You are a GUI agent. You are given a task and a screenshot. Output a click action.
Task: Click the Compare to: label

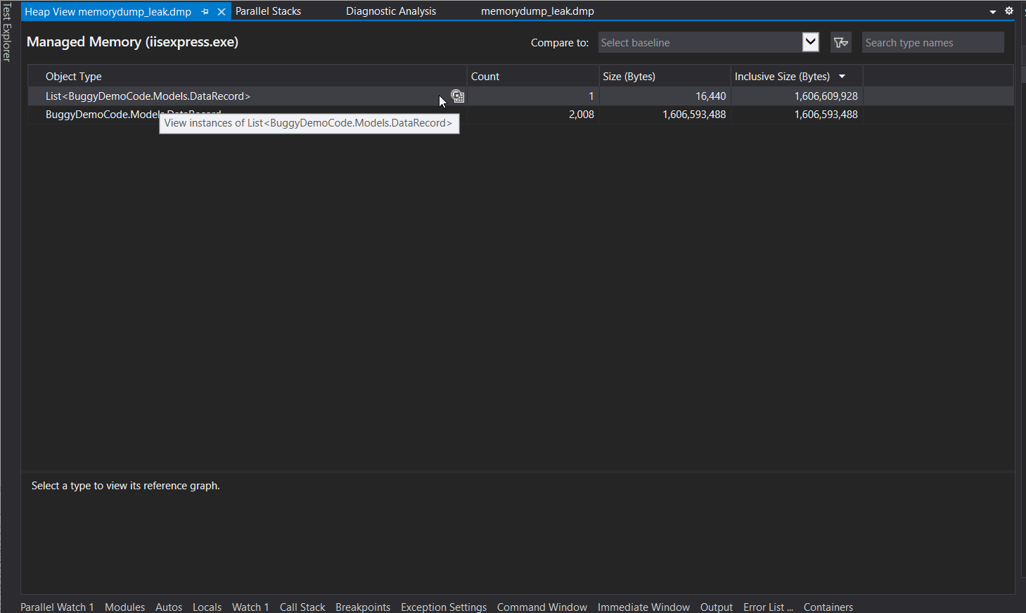point(560,43)
